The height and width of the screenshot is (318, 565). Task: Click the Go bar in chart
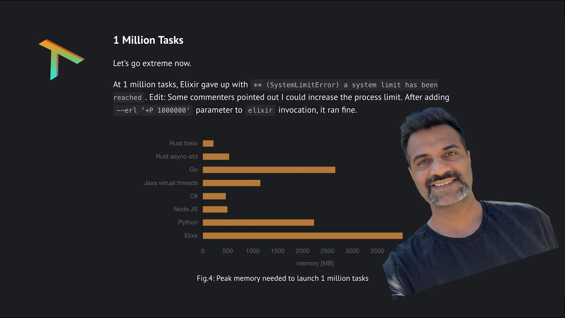[269, 170]
